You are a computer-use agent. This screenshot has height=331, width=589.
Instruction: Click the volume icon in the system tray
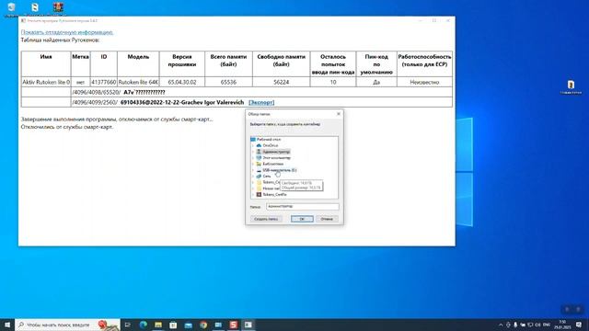(x=537, y=325)
